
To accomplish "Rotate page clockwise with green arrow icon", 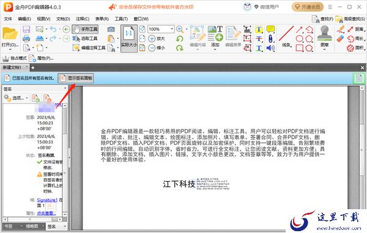I will pyautogui.click(x=180, y=48).
